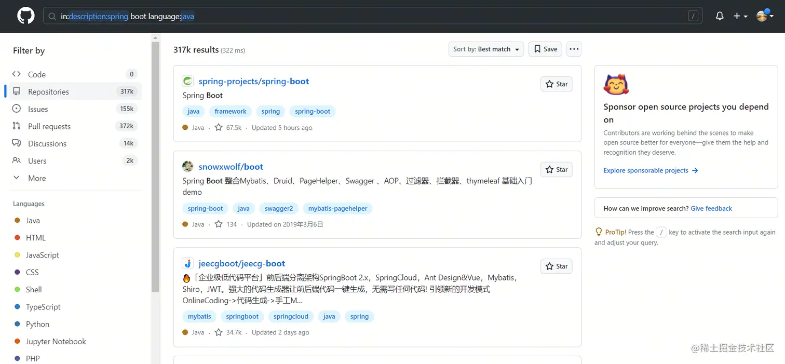Open snowxwolf/boot repository
The image size is (785, 364).
(x=231, y=167)
